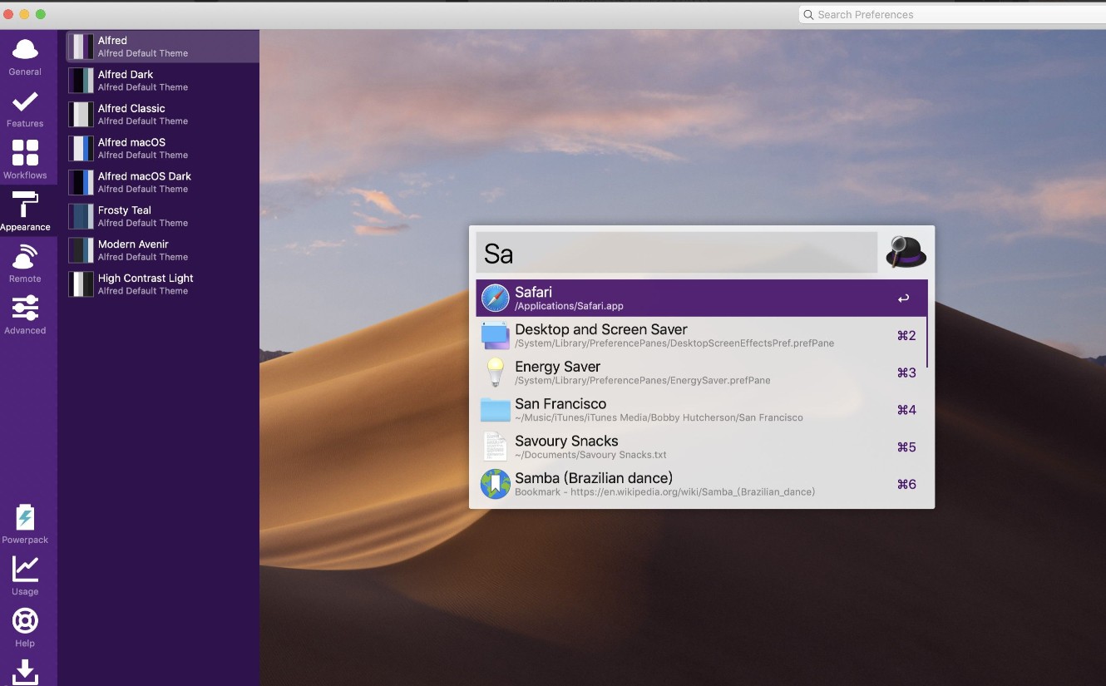Viewport: 1106px width, 686px height.
Task: Click the /Applications/Safari.app path text
Action: [569, 306]
